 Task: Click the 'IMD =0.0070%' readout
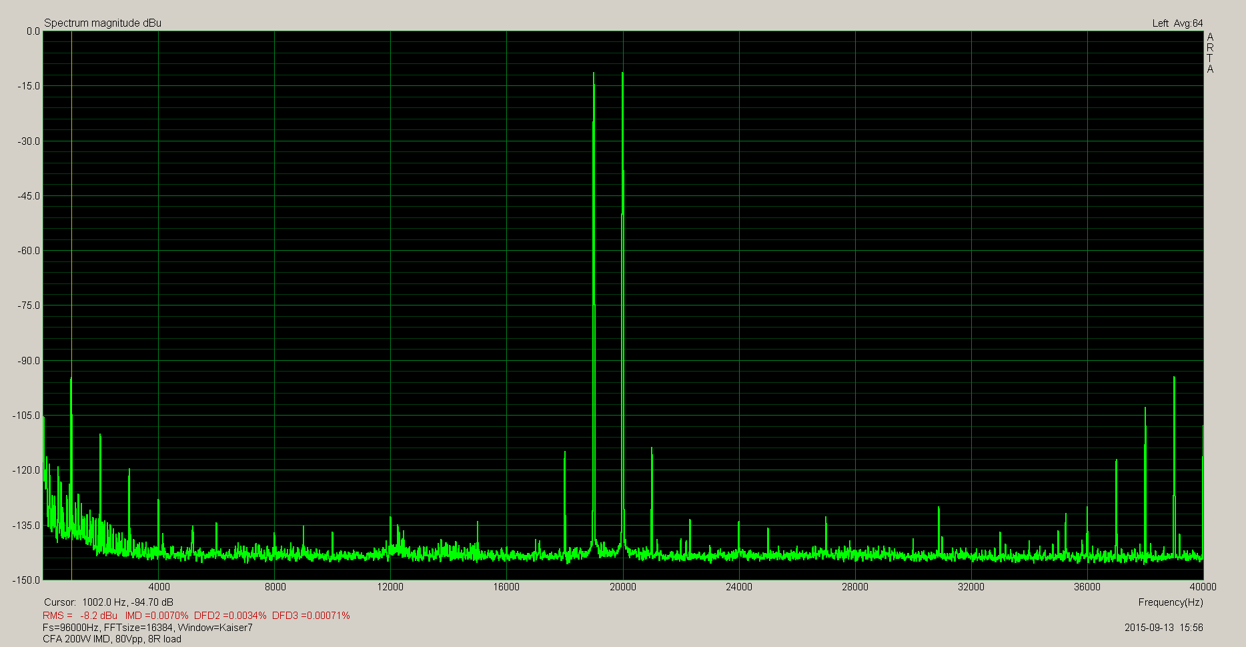[157, 615]
